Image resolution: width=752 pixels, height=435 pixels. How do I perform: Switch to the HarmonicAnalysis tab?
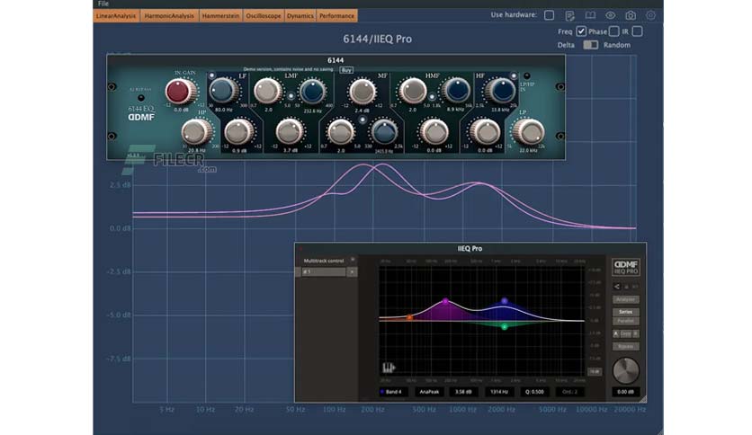(x=169, y=16)
